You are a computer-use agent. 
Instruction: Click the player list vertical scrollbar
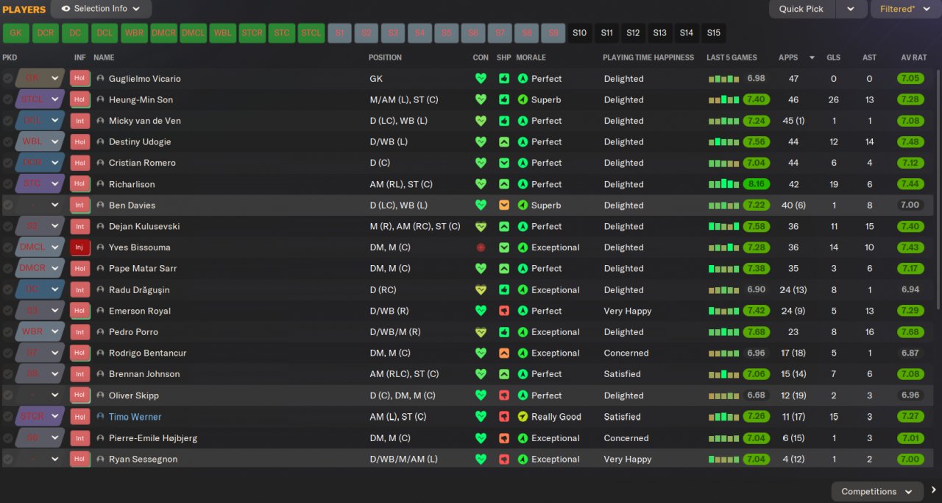[938, 190]
